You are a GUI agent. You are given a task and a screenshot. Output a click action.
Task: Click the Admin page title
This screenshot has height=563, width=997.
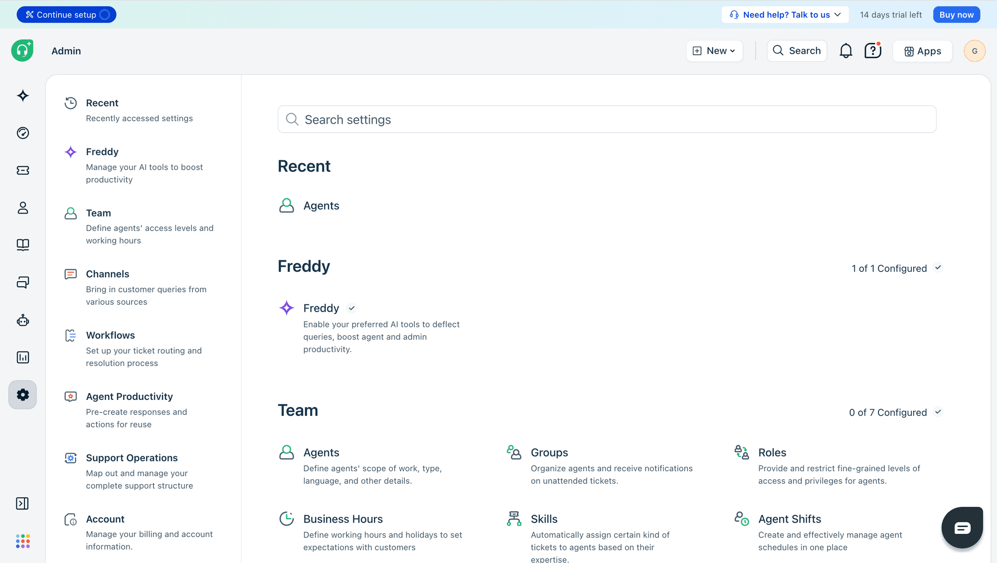66,51
